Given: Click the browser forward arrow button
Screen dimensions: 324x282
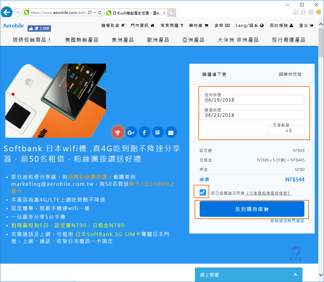Looking at the screenshot, I should tap(18, 12).
